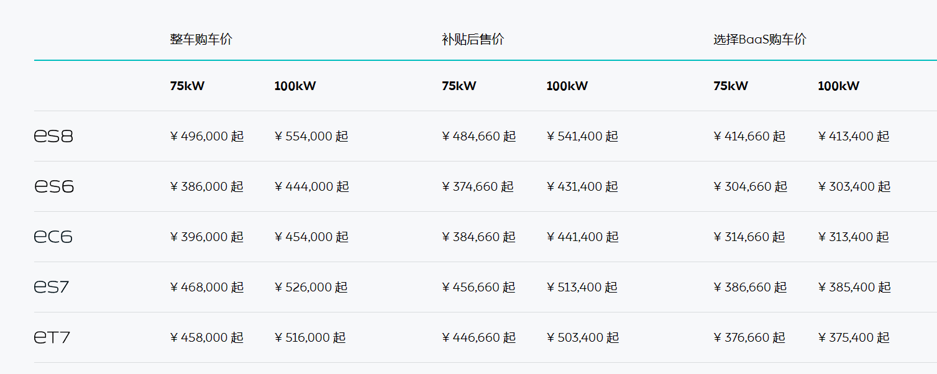Click the EC6 model name
The image size is (937, 374).
point(53,237)
